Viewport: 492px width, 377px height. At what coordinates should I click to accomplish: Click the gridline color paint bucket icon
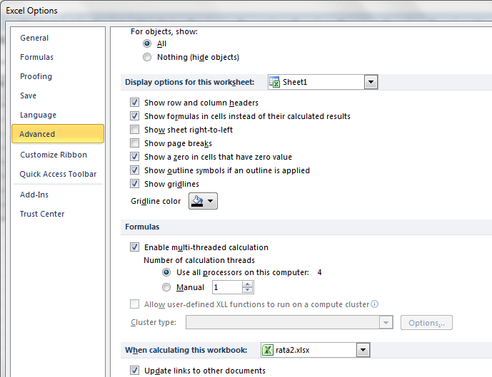(197, 202)
